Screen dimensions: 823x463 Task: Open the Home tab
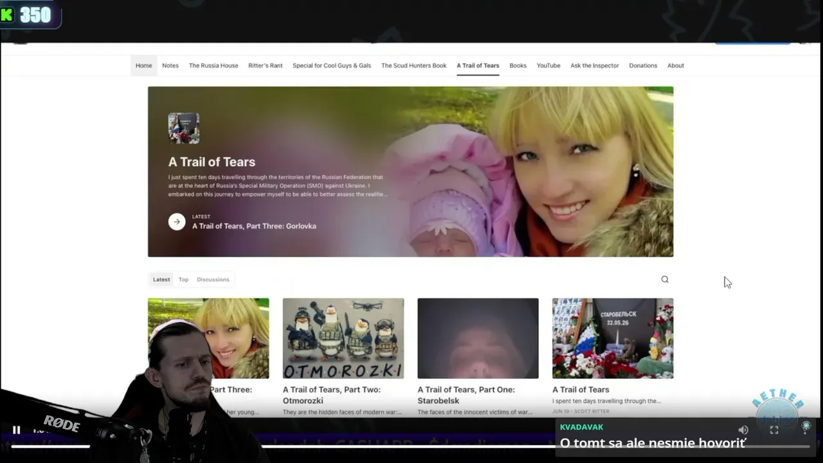(x=144, y=66)
